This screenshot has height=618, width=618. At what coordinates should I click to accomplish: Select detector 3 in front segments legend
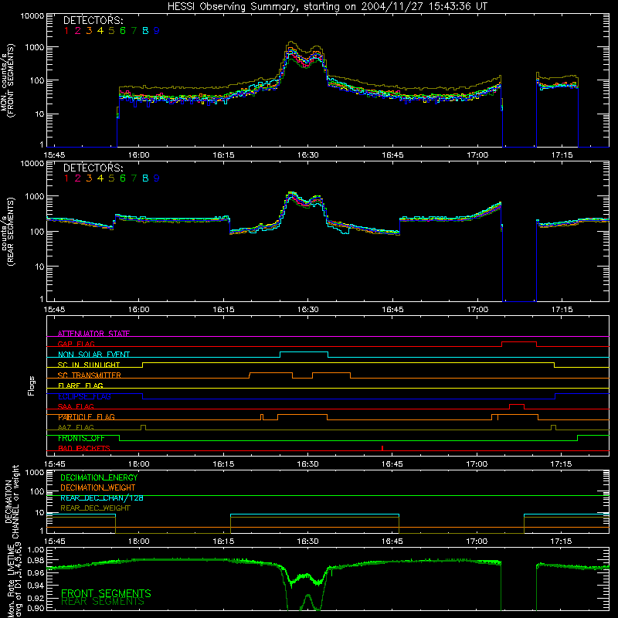[x=89, y=31]
